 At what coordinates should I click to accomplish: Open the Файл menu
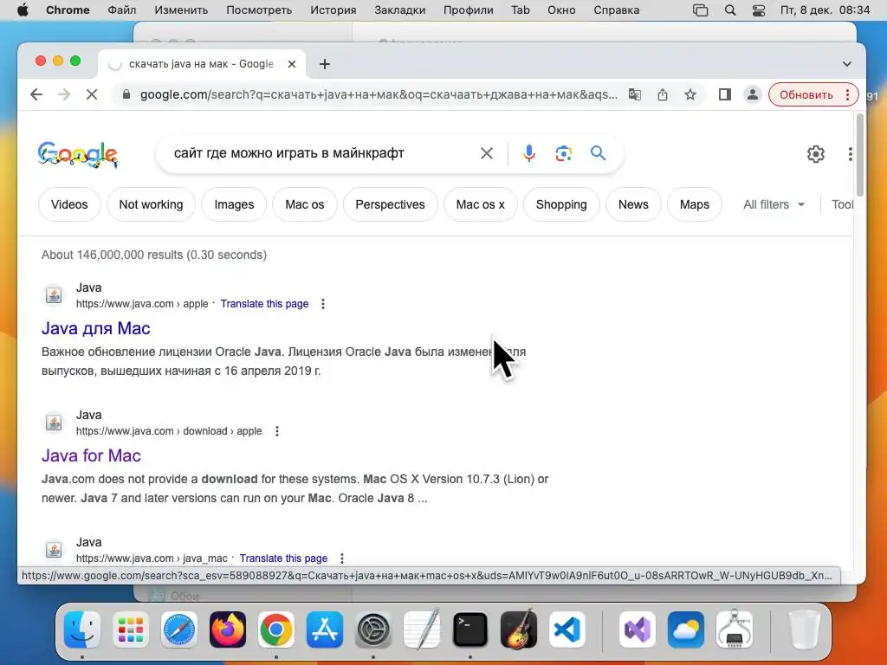[121, 10]
